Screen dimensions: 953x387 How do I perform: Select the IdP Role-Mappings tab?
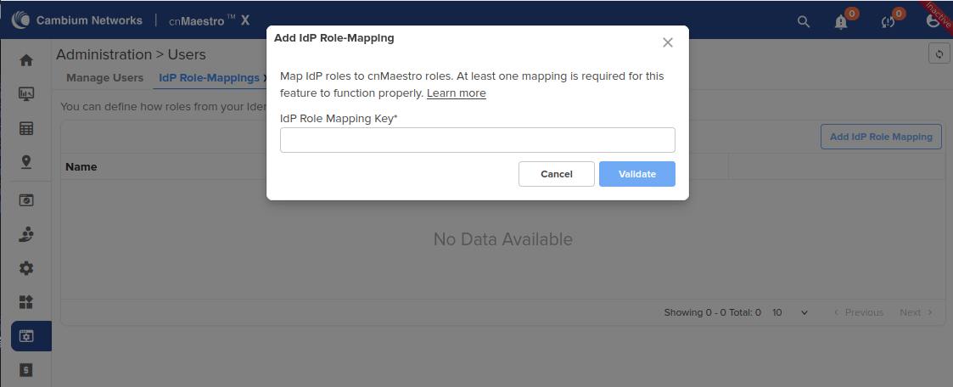[209, 78]
